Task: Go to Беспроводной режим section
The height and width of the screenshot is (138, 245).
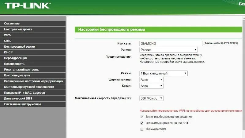Action: click(33, 47)
